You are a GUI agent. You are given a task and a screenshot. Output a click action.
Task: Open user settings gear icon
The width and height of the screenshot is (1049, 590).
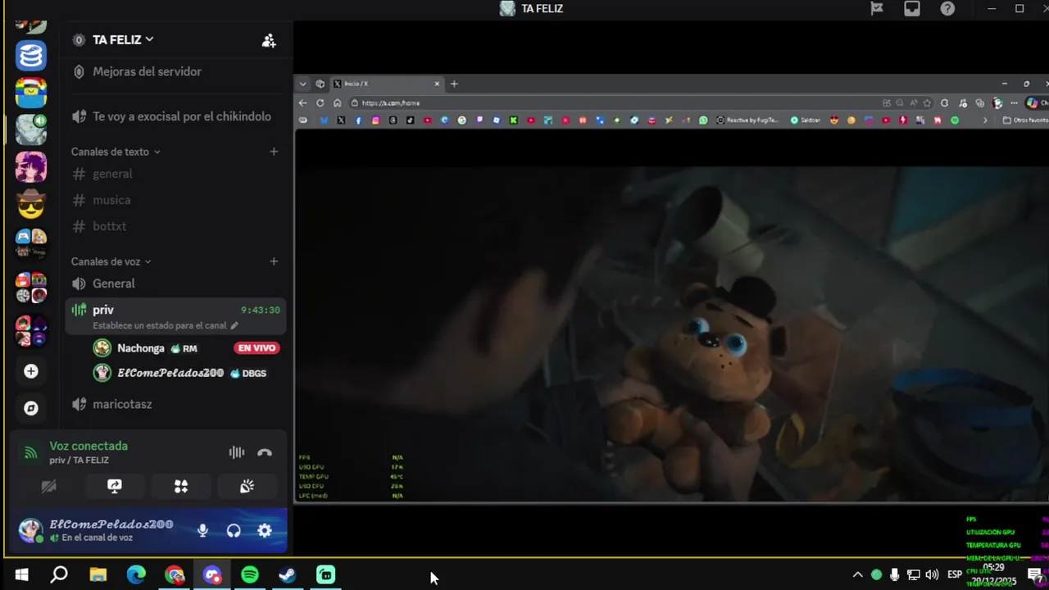265,530
